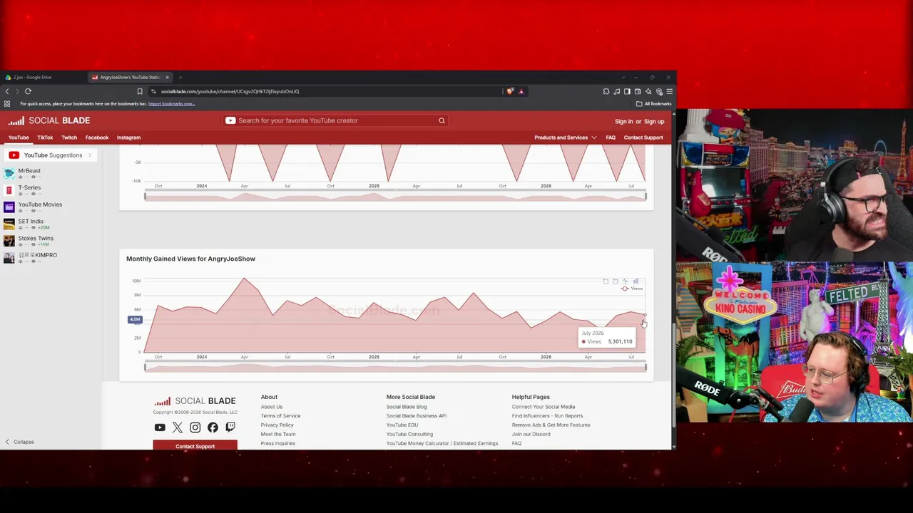Click the chart bar-view tool icon
This screenshot has height=513, width=913.
[636, 281]
